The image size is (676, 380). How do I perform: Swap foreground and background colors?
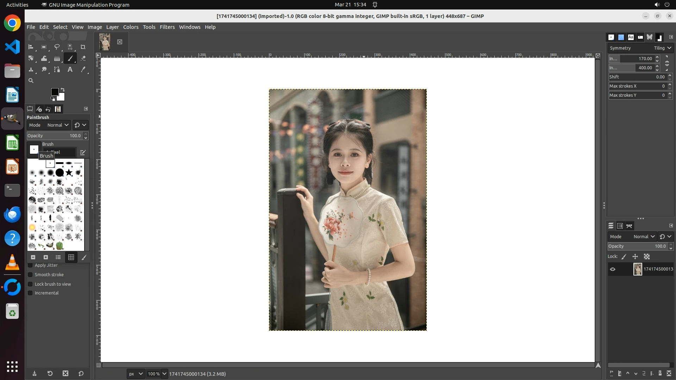tap(63, 89)
